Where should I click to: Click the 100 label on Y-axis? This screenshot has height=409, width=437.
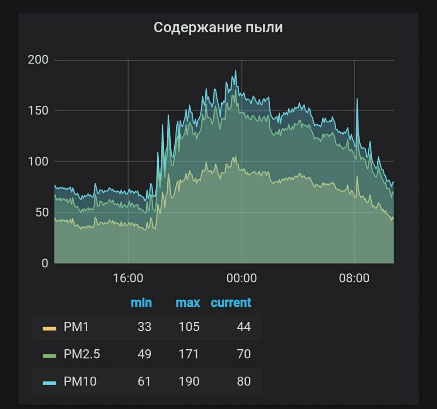[38, 162]
